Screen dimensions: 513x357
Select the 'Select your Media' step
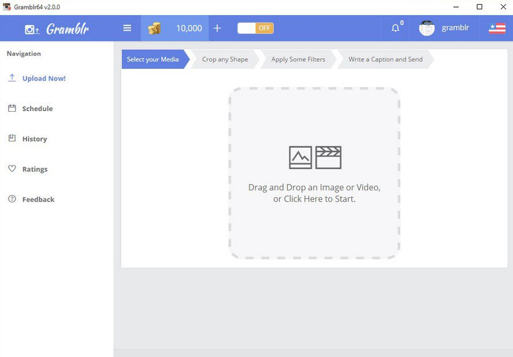153,59
